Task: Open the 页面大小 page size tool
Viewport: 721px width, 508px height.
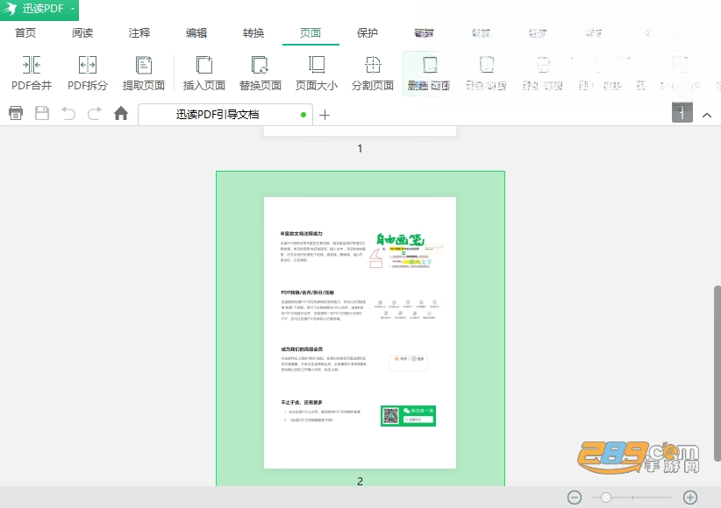Action: click(x=317, y=73)
